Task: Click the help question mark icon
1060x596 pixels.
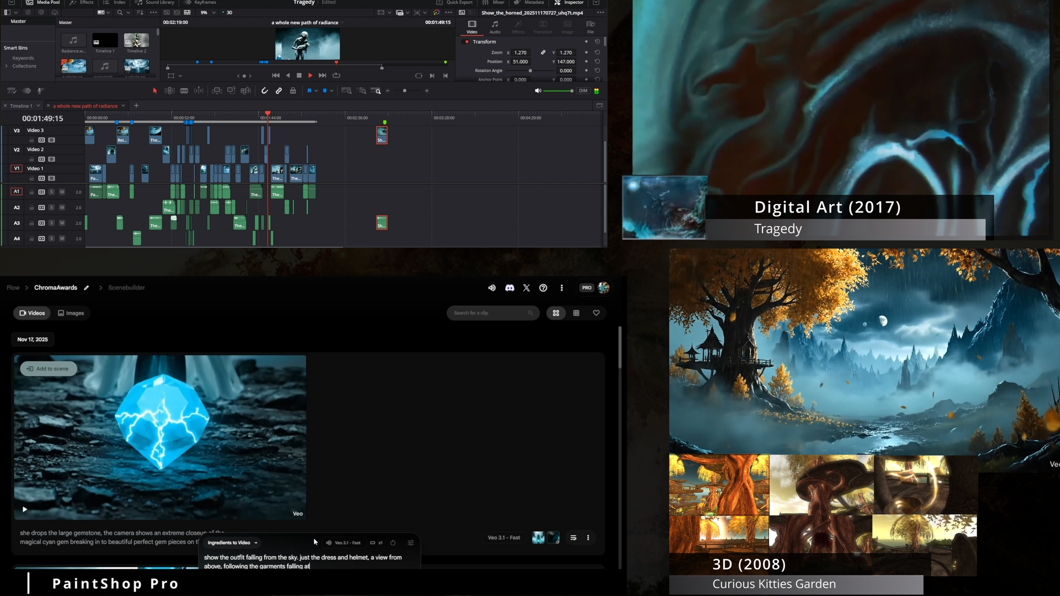Action: click(x=543, y=288)
